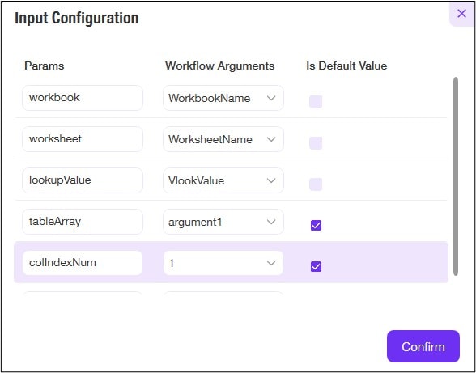The width and height of the screenshot is (476, 373).
Task: Open the WorkbookName arguments dropdown
Action: coord(223,98)
